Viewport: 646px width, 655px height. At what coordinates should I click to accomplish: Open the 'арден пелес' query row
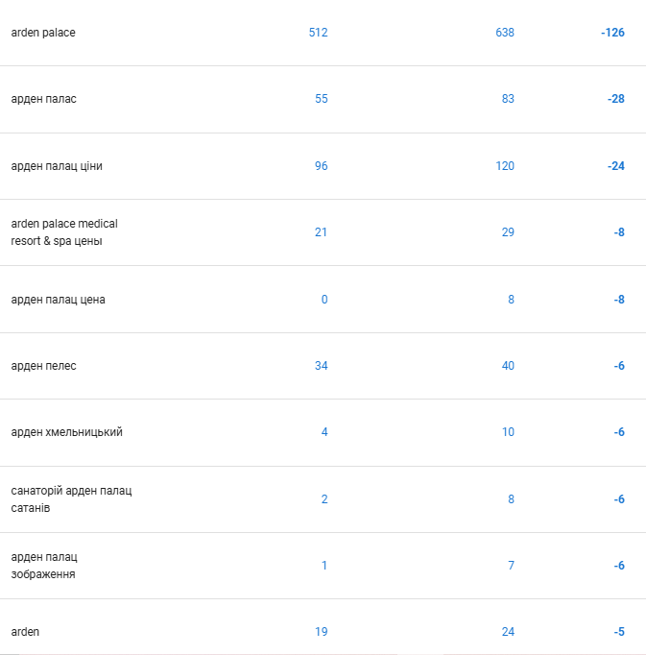point(323,366)
